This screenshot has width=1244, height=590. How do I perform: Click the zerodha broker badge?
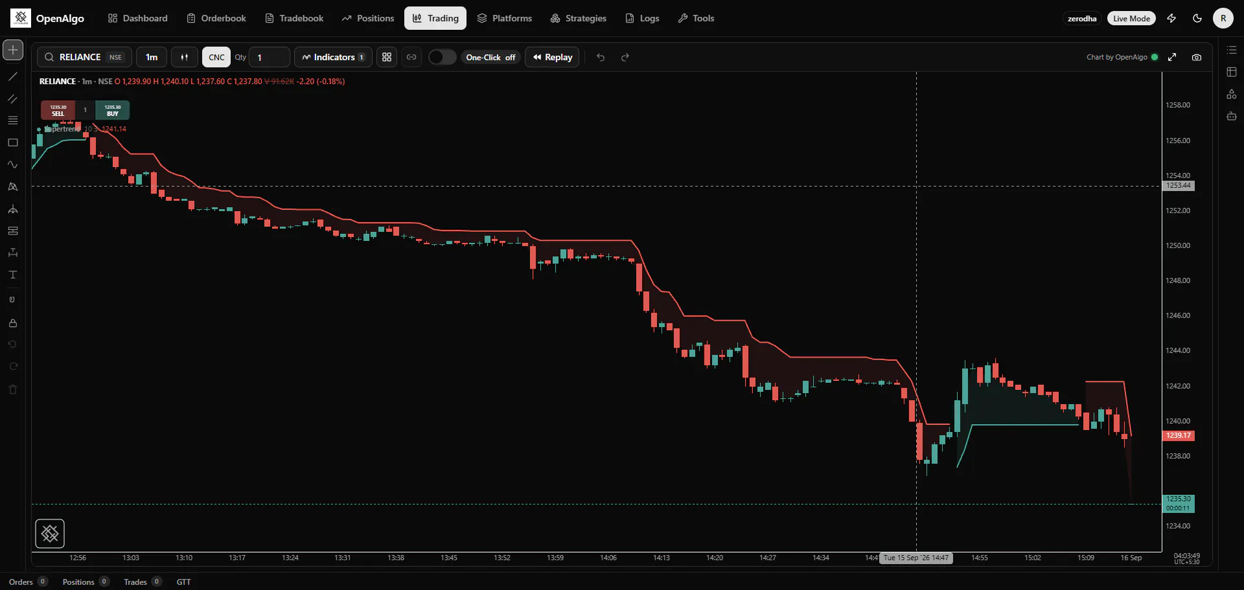1082,18
